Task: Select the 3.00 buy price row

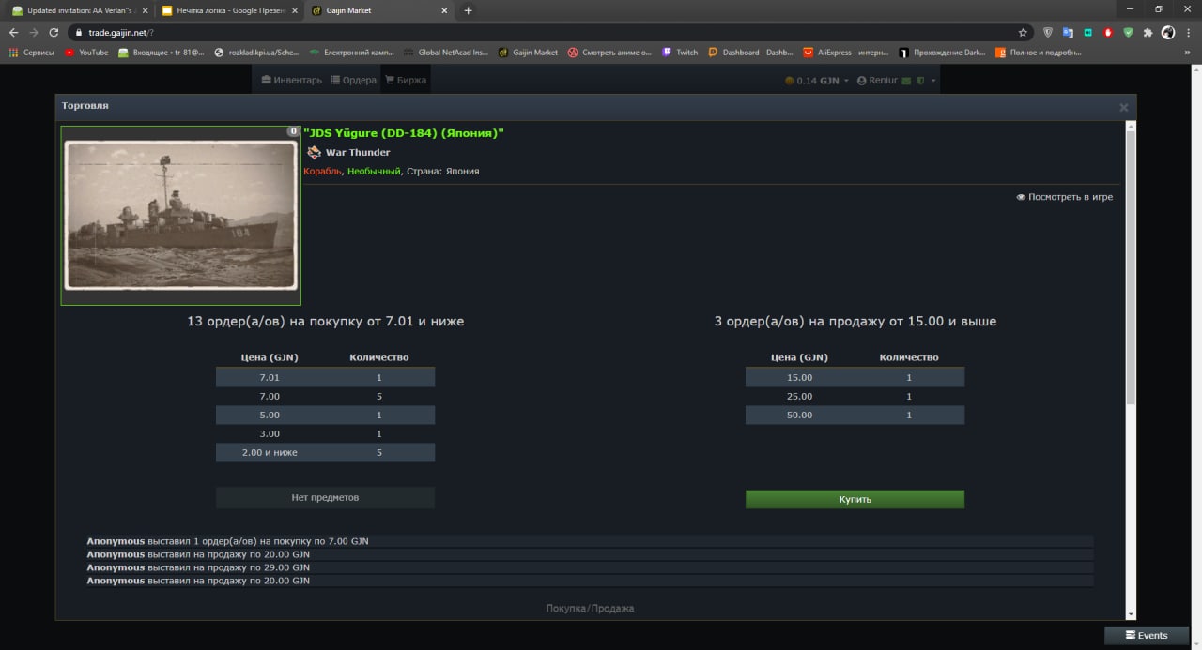Action: click(x=325, y=433)
